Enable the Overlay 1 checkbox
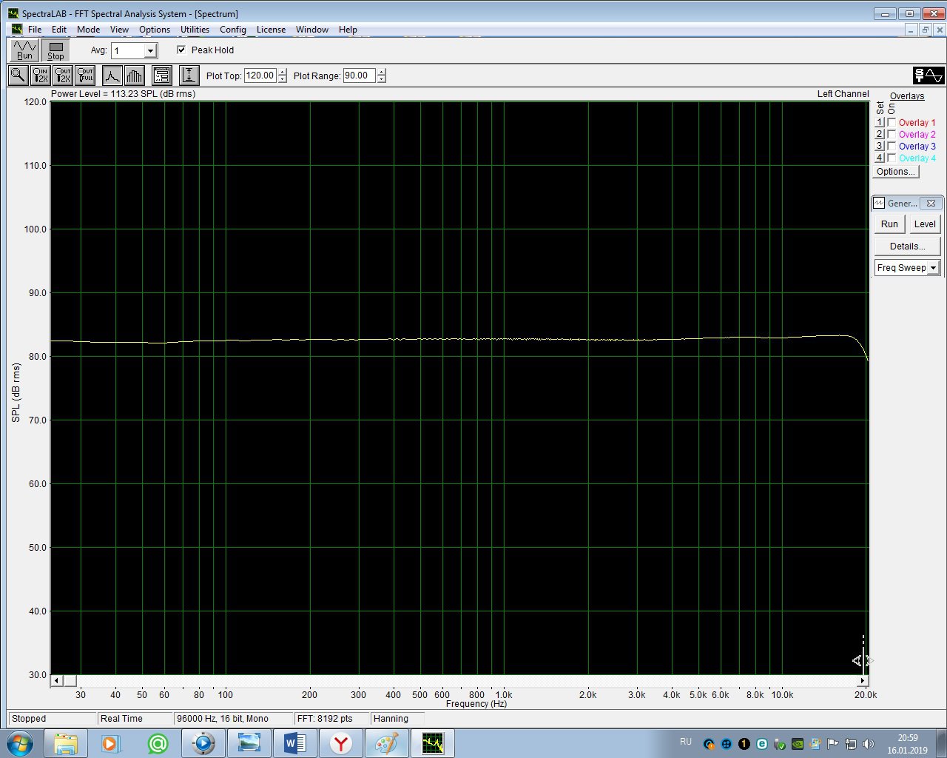 coord(892,123)
